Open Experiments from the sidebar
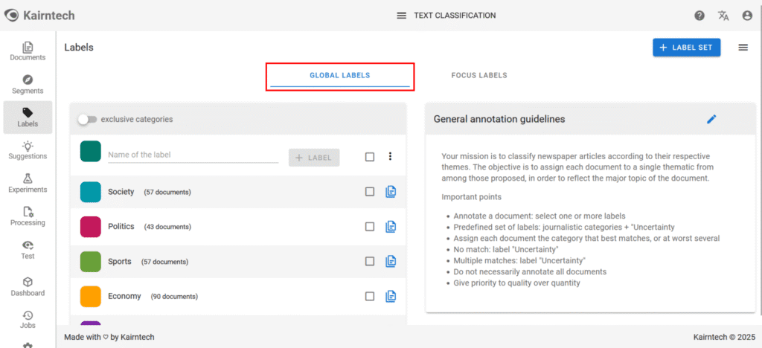762x348 pixels. tap(28, 183)
